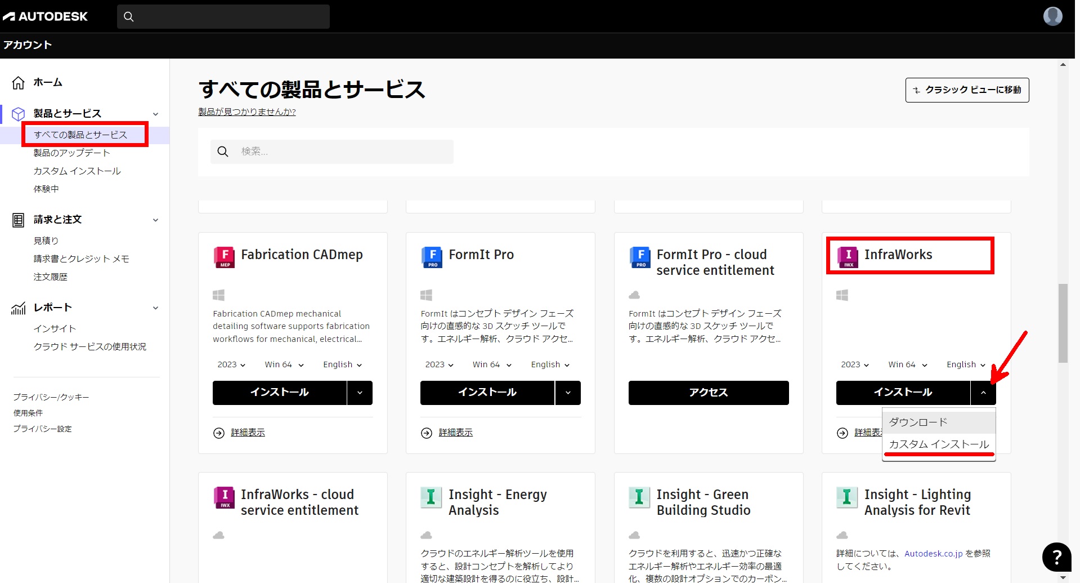Click the arrow icon beside Fabrication CADmep details
Viewport: 1080px width, 583px height.
point(219,433)
